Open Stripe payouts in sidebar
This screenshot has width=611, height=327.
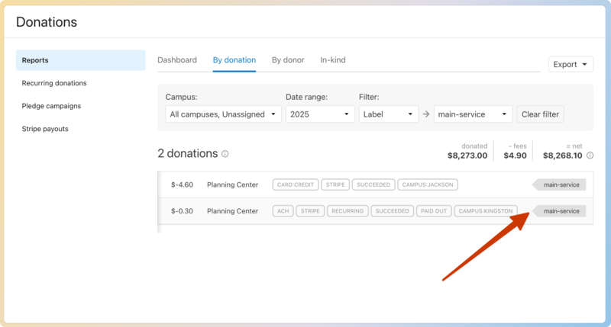click(x=45, y=129)
